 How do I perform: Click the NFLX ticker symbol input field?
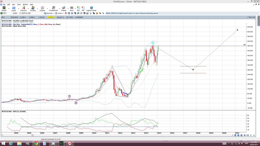(8, 13)
